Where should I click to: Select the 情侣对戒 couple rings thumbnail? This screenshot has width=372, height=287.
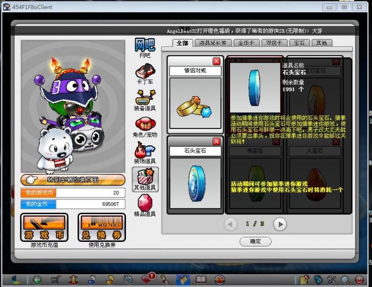coord(195,103)
